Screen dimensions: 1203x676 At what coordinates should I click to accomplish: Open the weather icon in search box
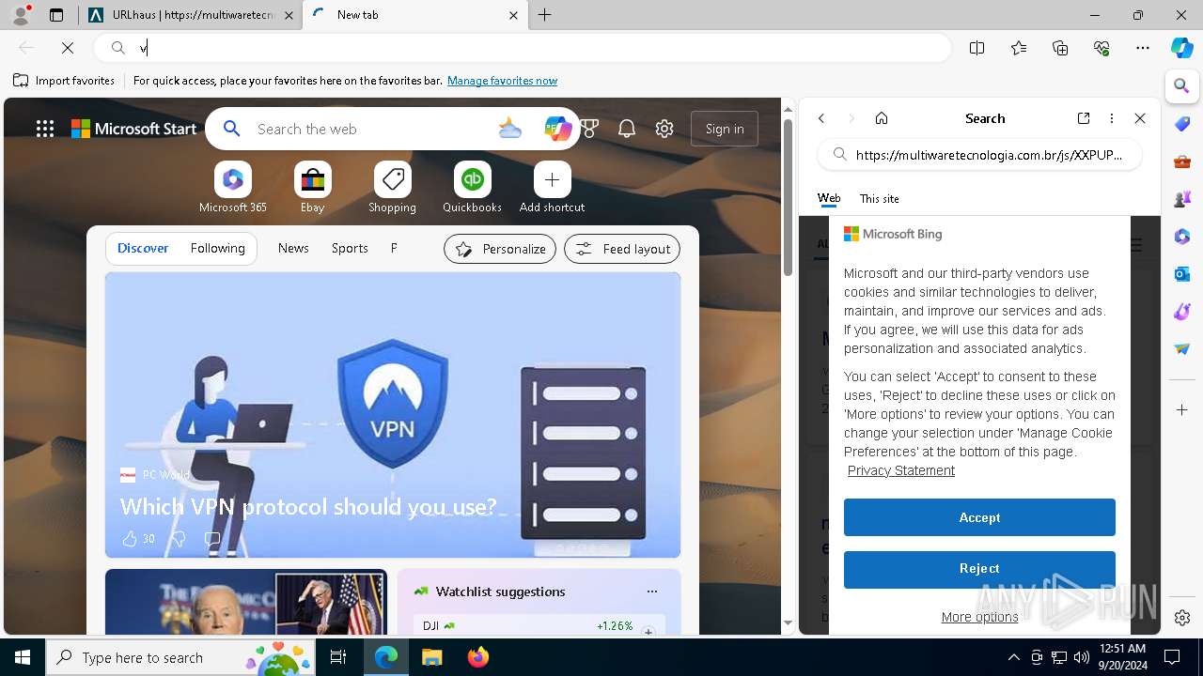click(509, 129)
